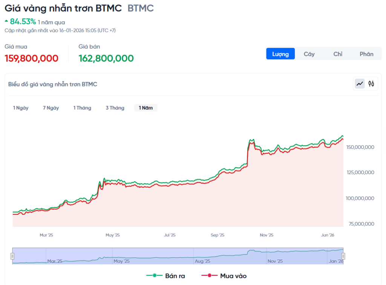This screenshot has height=285, width=386.
Task: Switch price unit to Phân
Action: click(x=366, y=54)
